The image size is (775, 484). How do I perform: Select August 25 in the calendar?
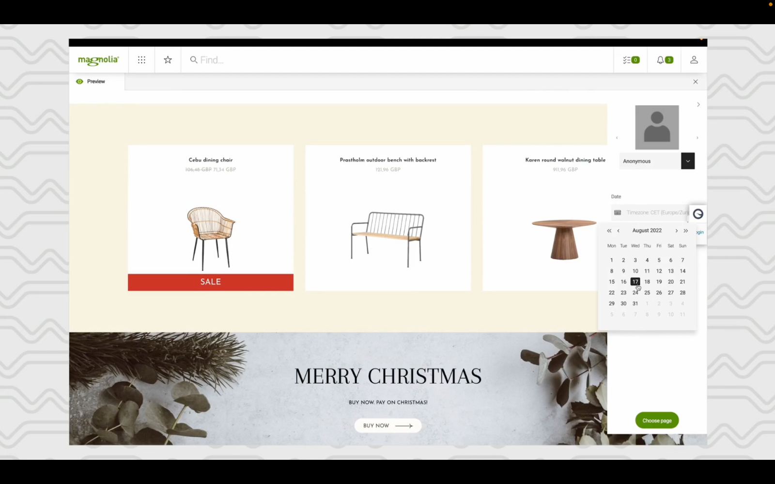click(647, 293)
